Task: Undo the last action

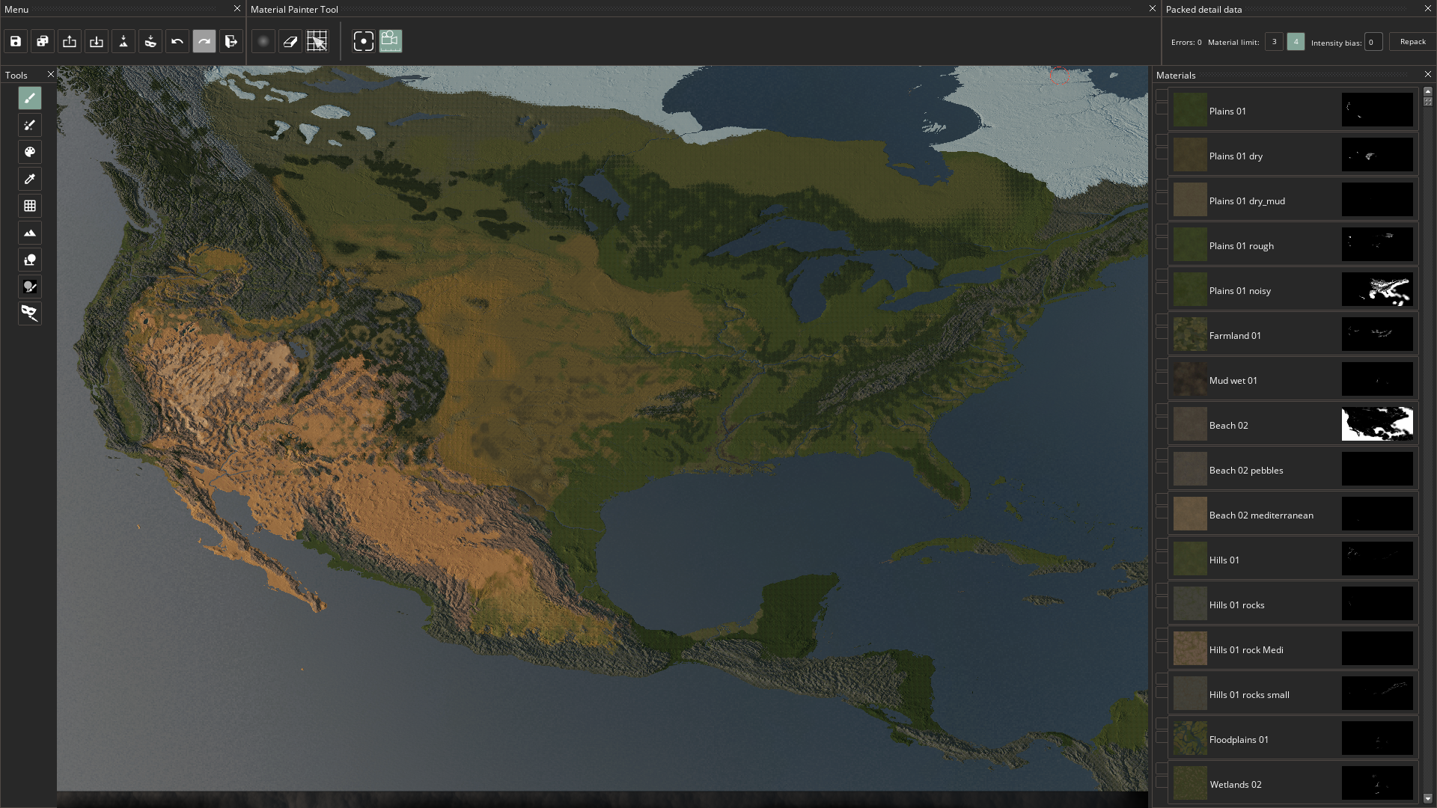Action: click(x=177, y=41)
